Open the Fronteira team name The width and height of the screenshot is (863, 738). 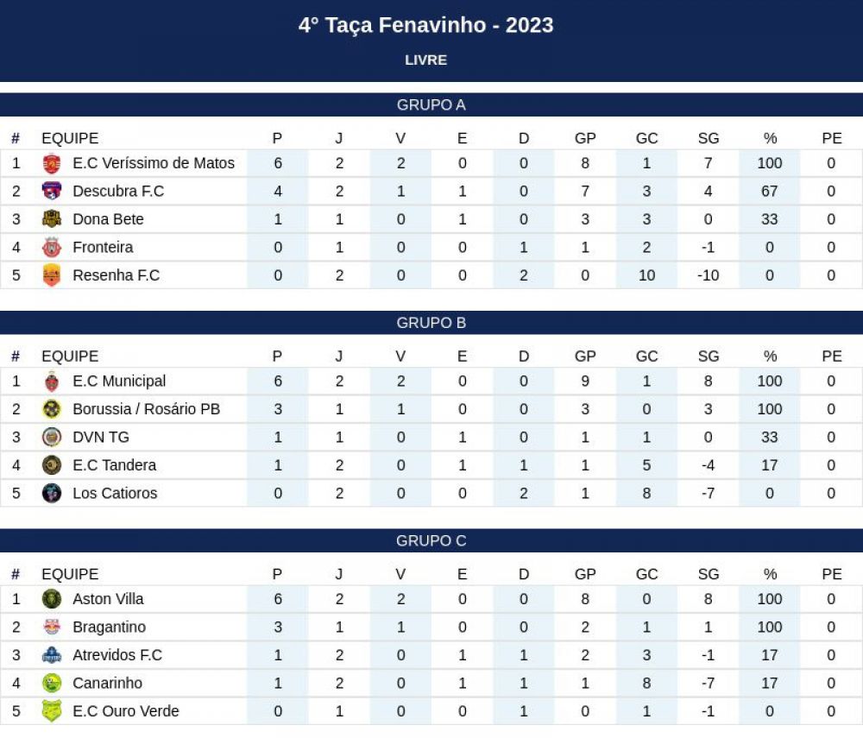coord(103,247)
